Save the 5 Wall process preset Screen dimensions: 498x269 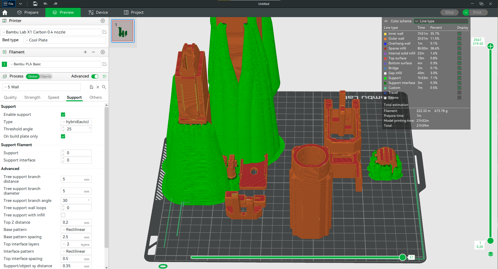coord(92,87)
